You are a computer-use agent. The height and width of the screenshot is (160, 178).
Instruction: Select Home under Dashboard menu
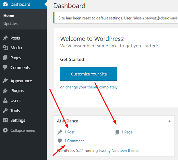pos(9,16)
